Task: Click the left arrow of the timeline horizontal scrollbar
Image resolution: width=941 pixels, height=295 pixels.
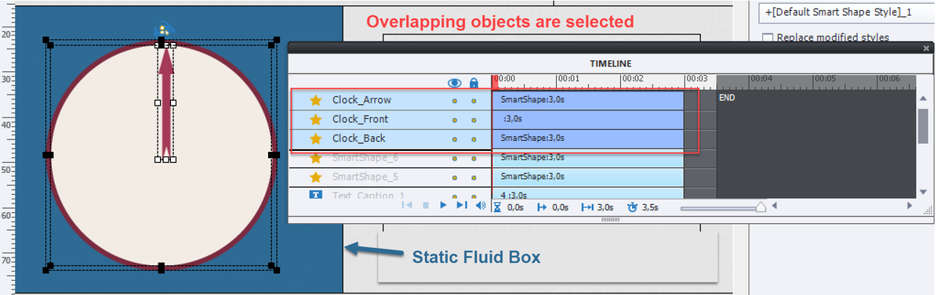Action: click(775, 207)
